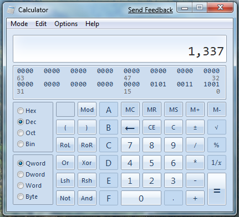
Task: Open the Edit menu
Action: pyautogui.click(x=41, y=24)
